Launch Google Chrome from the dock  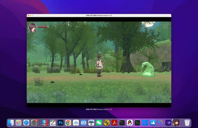pos(68,123)
